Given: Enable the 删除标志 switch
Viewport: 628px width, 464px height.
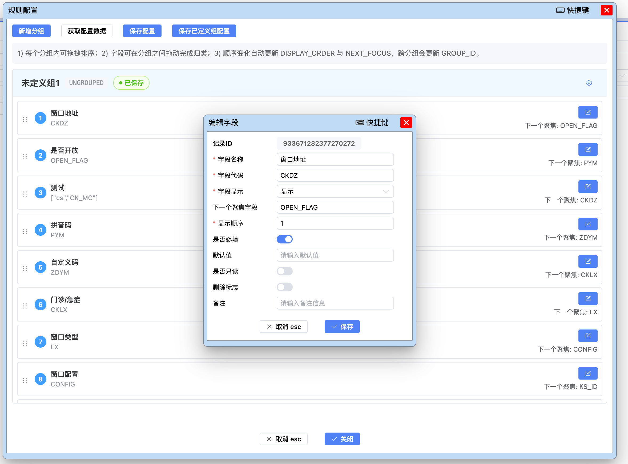Looking at the screenshot, I should pos(284,287).
